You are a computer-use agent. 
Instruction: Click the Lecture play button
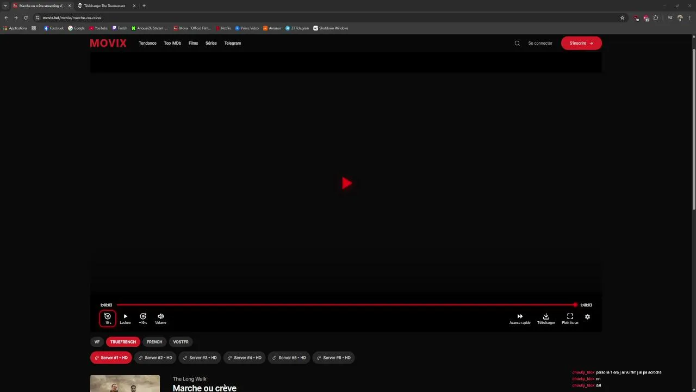point(125,318)
